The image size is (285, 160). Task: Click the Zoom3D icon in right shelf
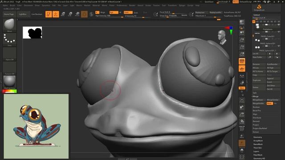[x=242, y=115]
